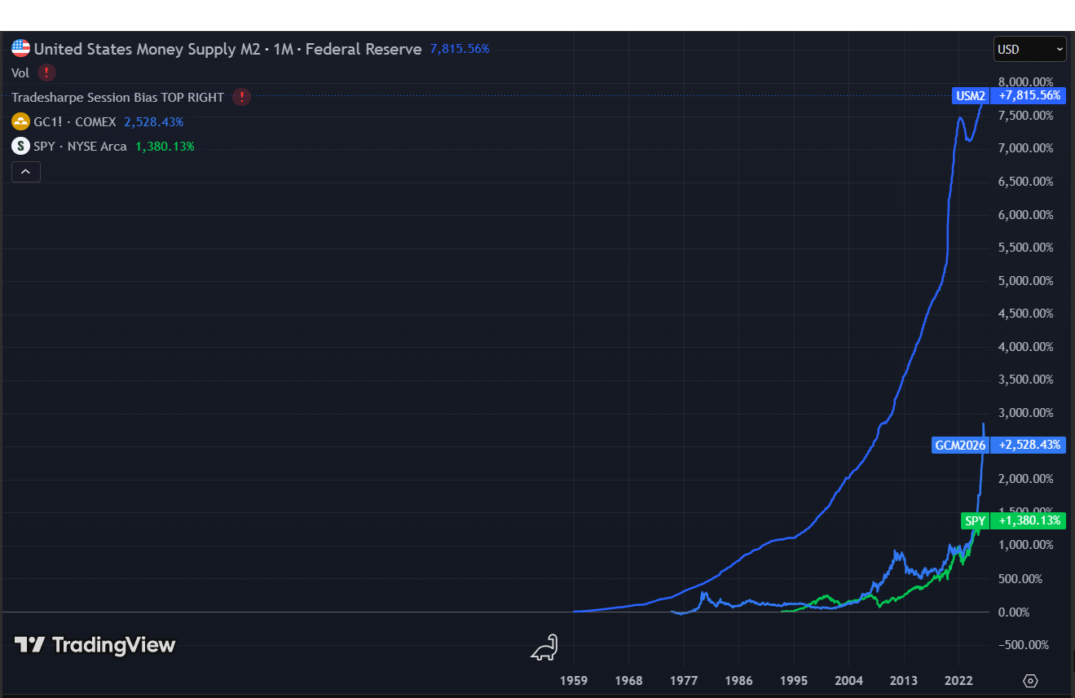This screenshot has width=1075, height=698.
Task: Click the SPY symbol logo icon
Action: (x=21, y=146)
